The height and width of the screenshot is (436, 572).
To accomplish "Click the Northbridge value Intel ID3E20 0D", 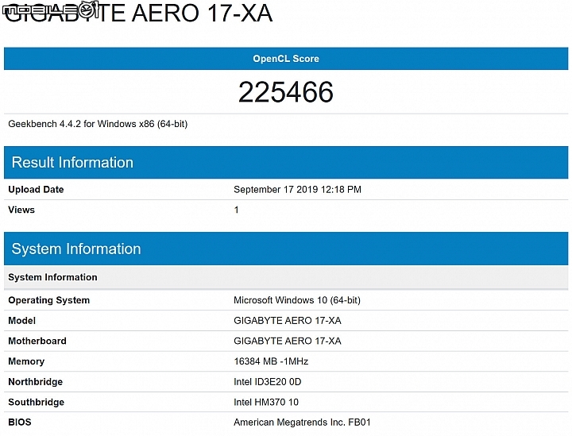I will click(x=267, y=382).
